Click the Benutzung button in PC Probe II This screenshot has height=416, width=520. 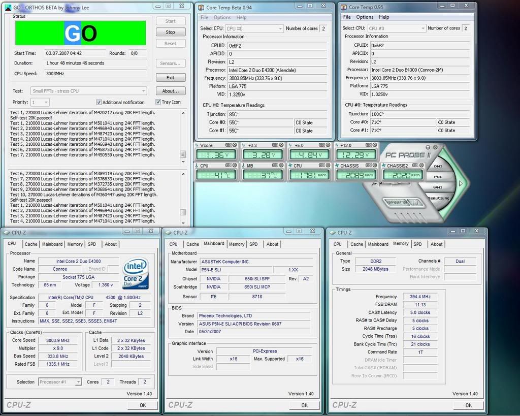(x=438, y=198)
